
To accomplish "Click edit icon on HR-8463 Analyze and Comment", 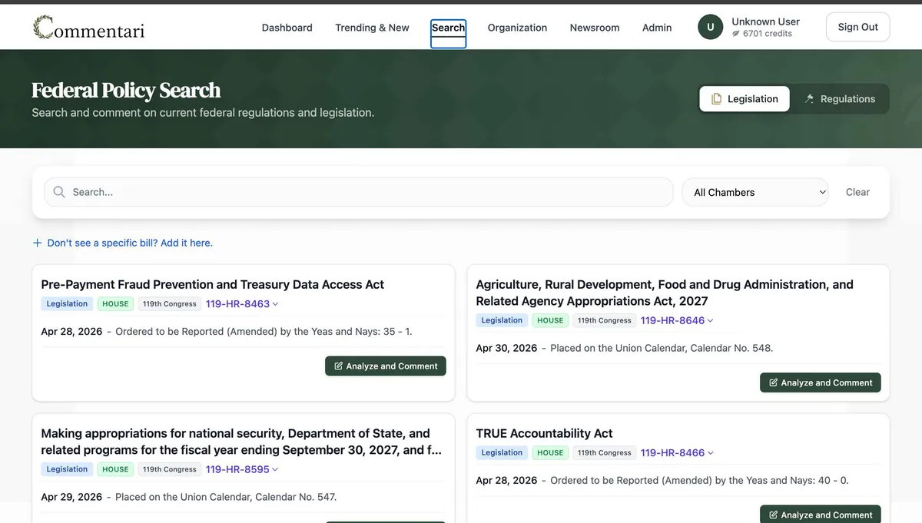I will click(338, 366).
